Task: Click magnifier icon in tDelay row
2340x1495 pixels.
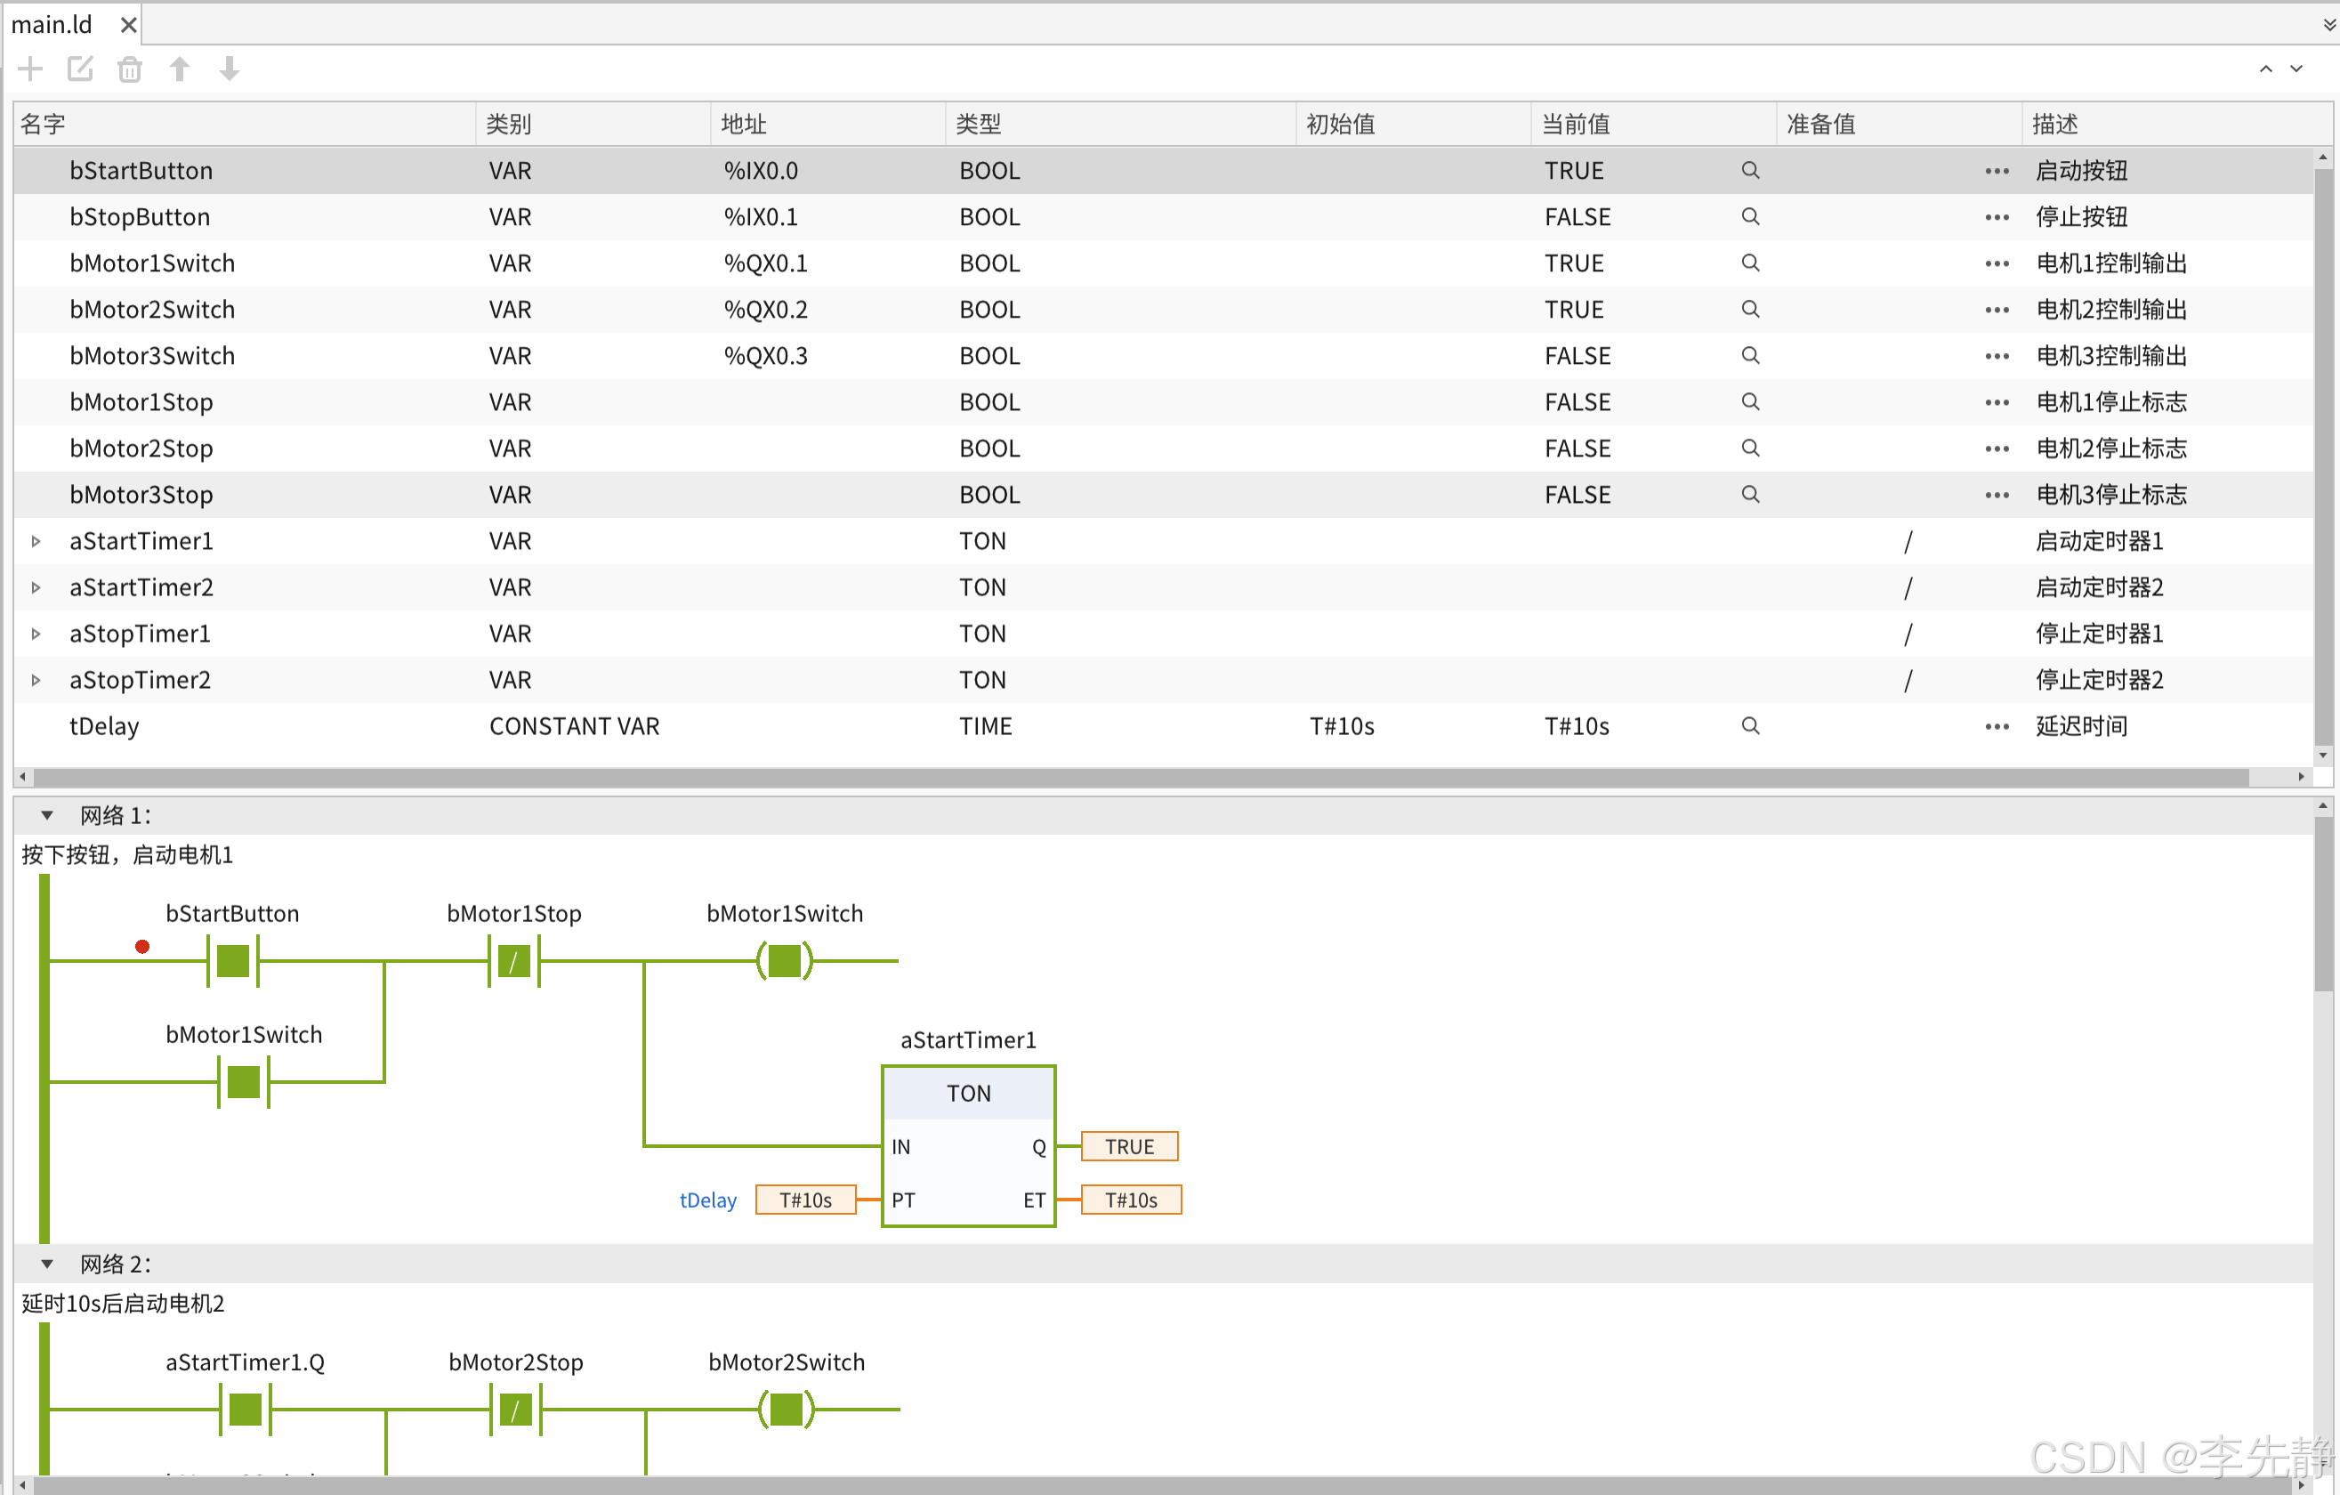Action: [x=1750, y=726]
